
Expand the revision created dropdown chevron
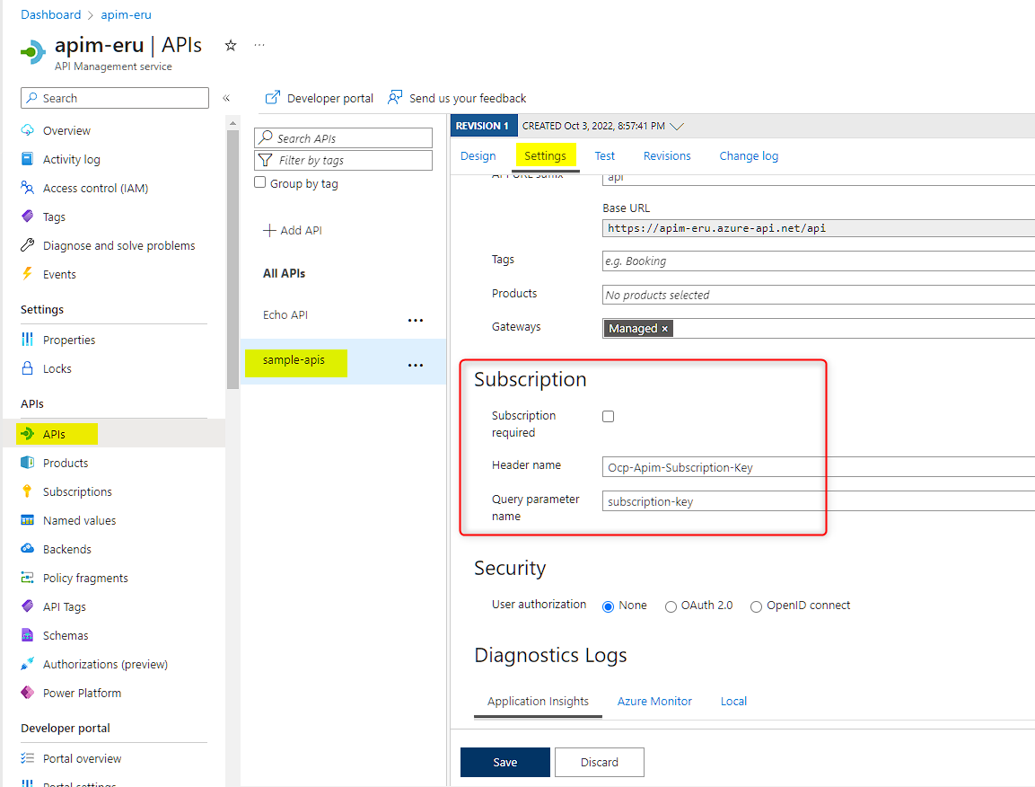[x=677, y=126]
